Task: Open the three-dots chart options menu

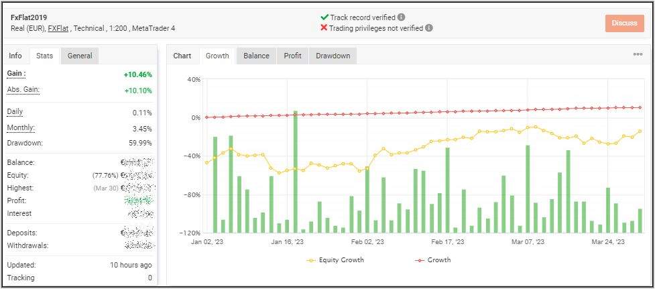Action: (638, 55)
